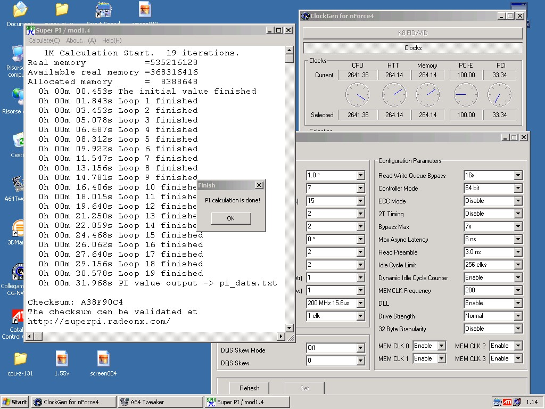
Task: Open the Drive Strength dropdown
Action: (x=518, y=316)
